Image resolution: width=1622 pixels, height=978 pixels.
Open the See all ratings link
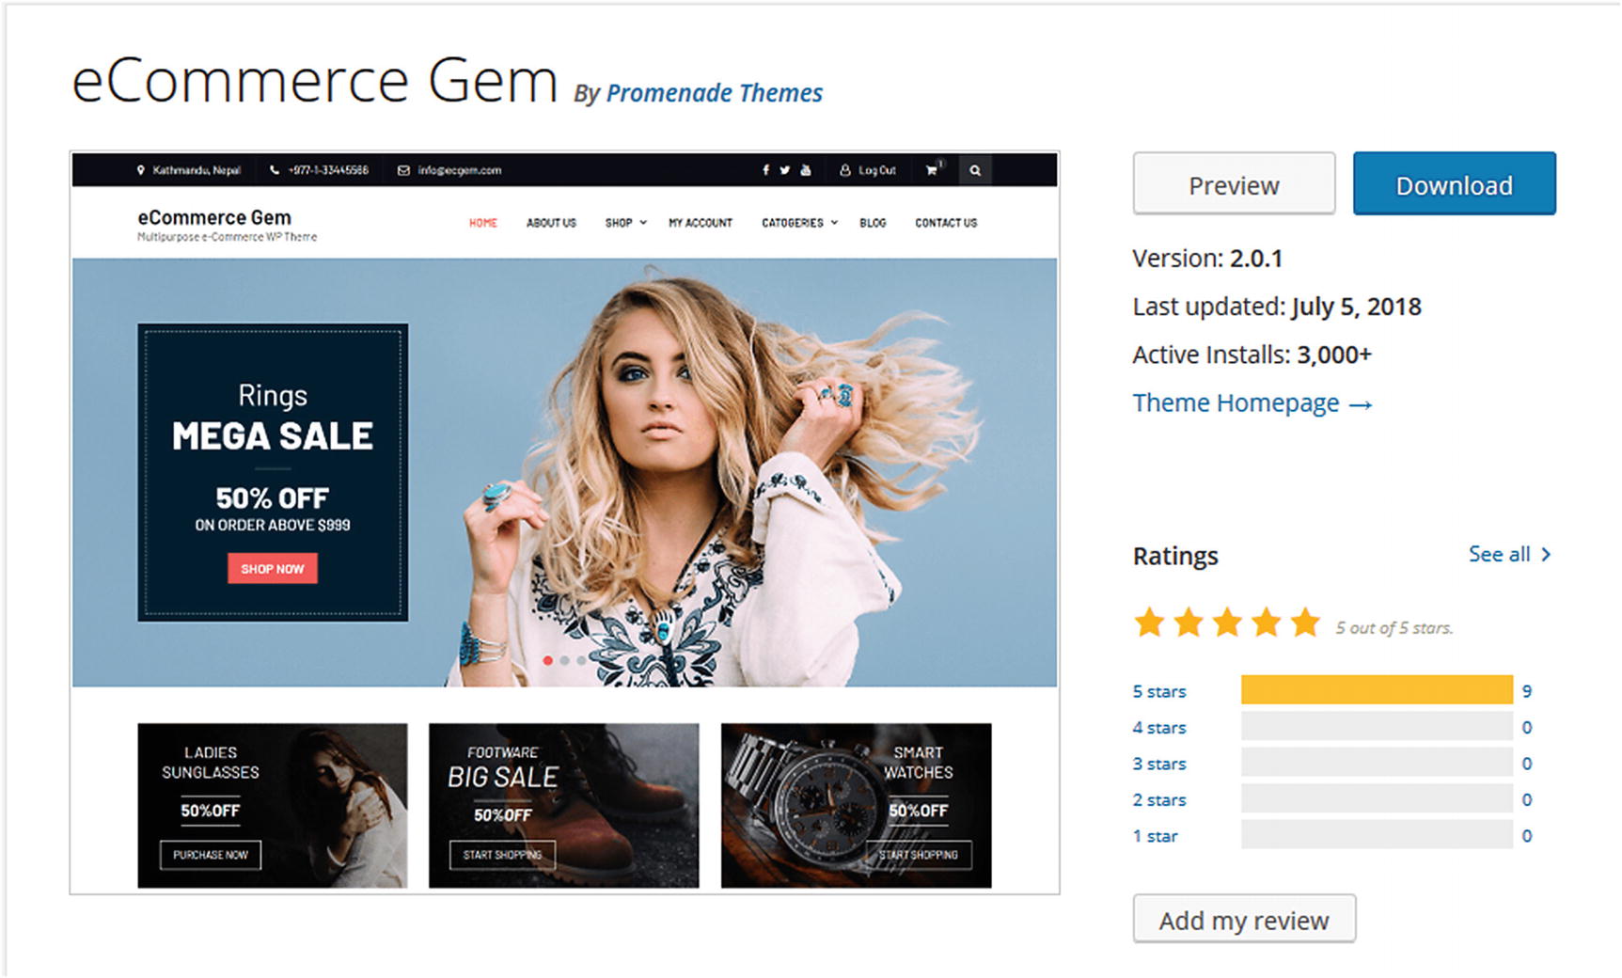pyautogui.click(x=1509, y=555)
